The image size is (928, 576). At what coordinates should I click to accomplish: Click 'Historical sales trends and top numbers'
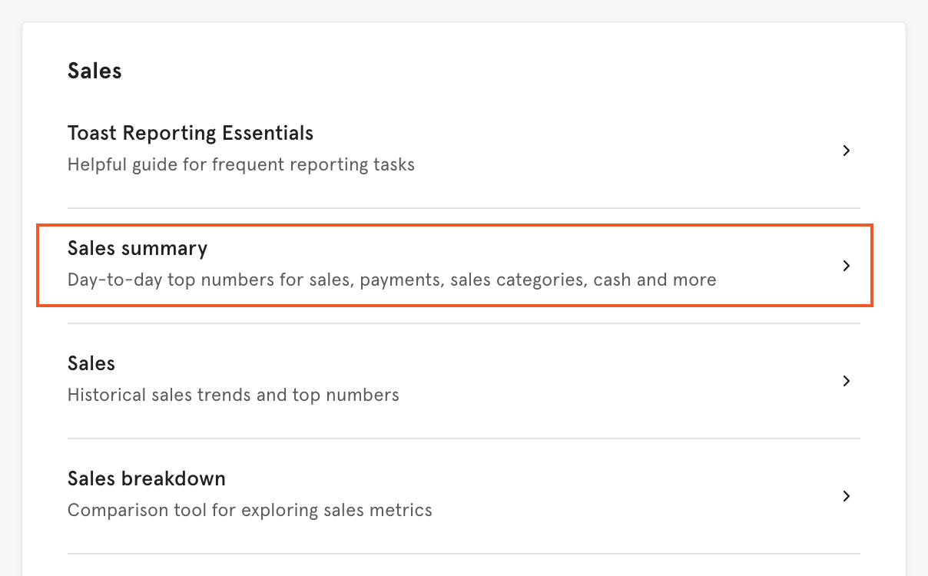click(x=234, y=395)
